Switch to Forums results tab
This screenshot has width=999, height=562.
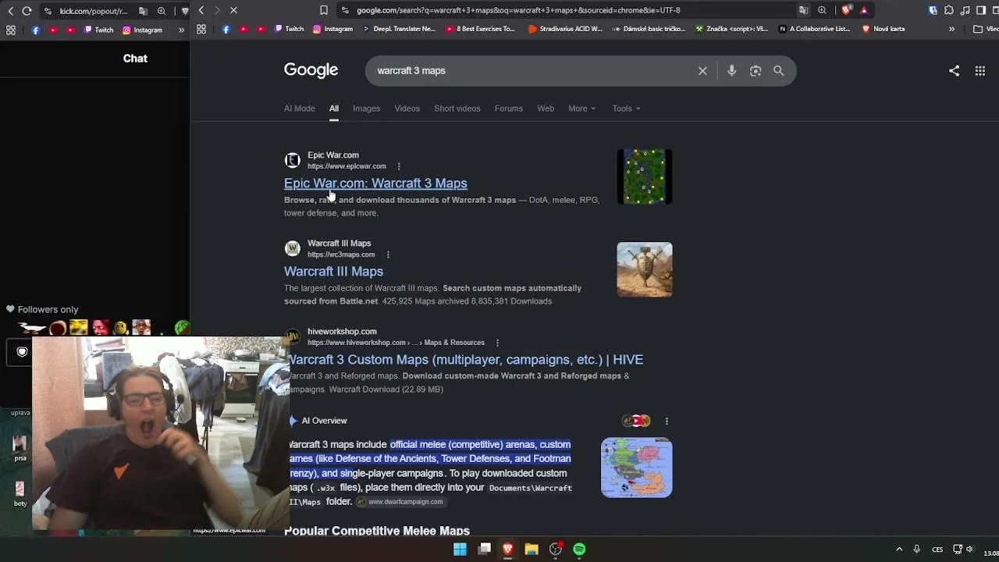509,108
